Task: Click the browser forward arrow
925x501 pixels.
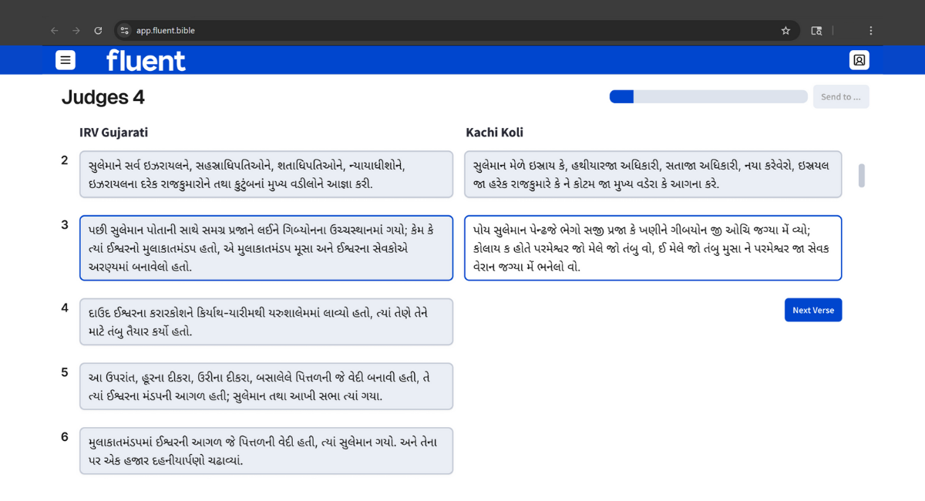Action: (x=76, y=30)
